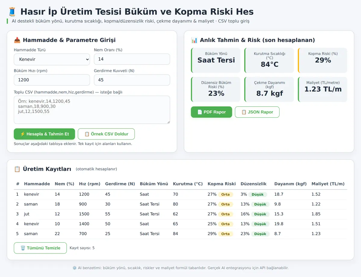Viewport: 361px width, 277px height.
Task: Click the thread spool icon in the page title
Action: tap(12, 12)
